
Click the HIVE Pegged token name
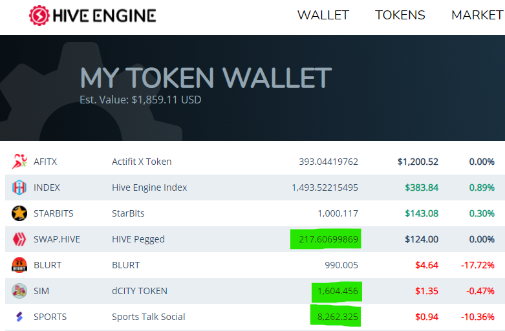(x=138, y=239)
